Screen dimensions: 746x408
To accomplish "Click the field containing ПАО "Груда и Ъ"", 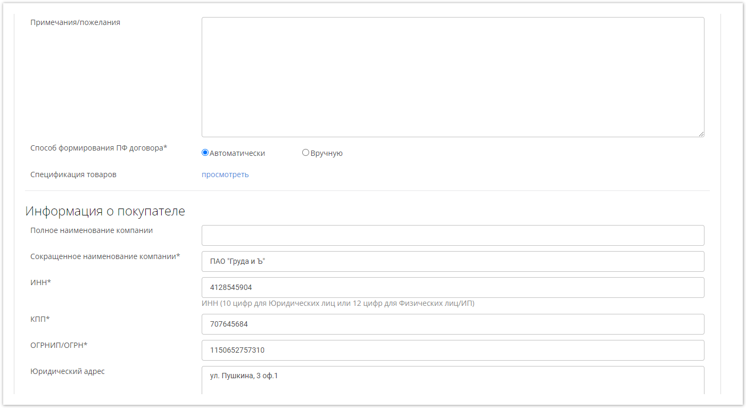I will (x=452, y=261).
